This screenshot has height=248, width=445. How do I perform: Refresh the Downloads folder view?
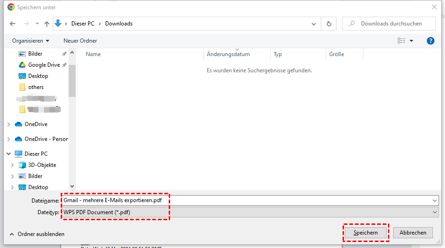point(329,24)
